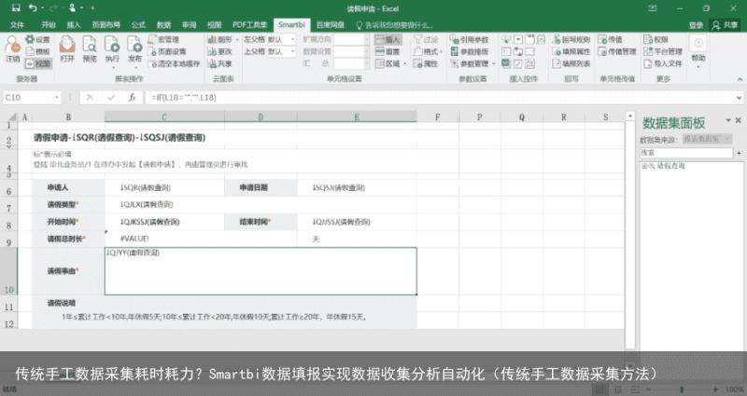Image resolution: width=747 pixels, height=396 pixels.
Task: Collapse the ribbon using the chevron
Action: (740, 79)
